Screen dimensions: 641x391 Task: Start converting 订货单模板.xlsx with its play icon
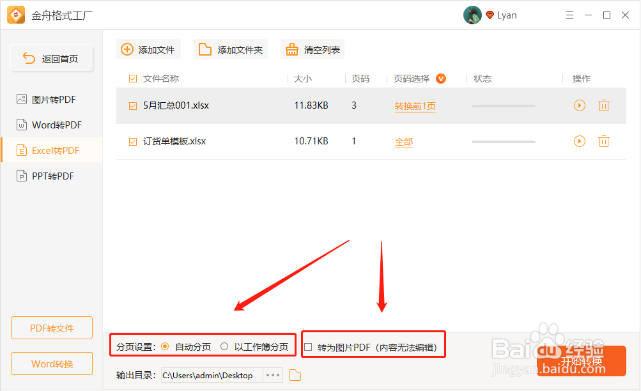click(579, 141)
